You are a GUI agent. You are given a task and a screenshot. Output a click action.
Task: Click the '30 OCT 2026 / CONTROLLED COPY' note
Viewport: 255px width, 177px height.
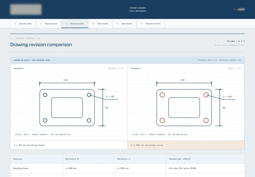230,45
